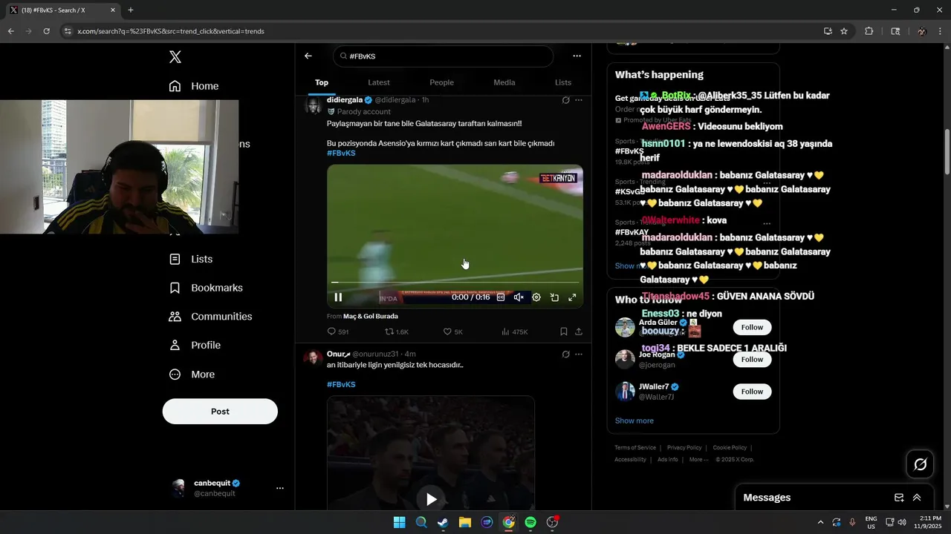
Task: Open the Home page from sidebar
Action: coord(194,86)
